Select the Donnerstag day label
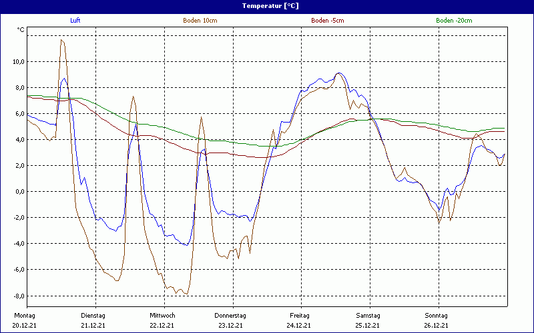 click(x=230, y=316)
